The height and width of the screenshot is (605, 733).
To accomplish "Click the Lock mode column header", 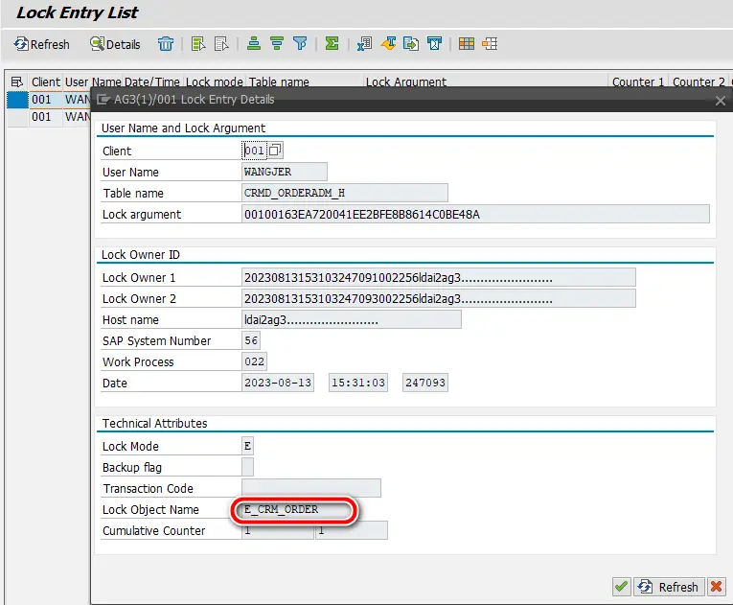I will (x=214, y=81).
